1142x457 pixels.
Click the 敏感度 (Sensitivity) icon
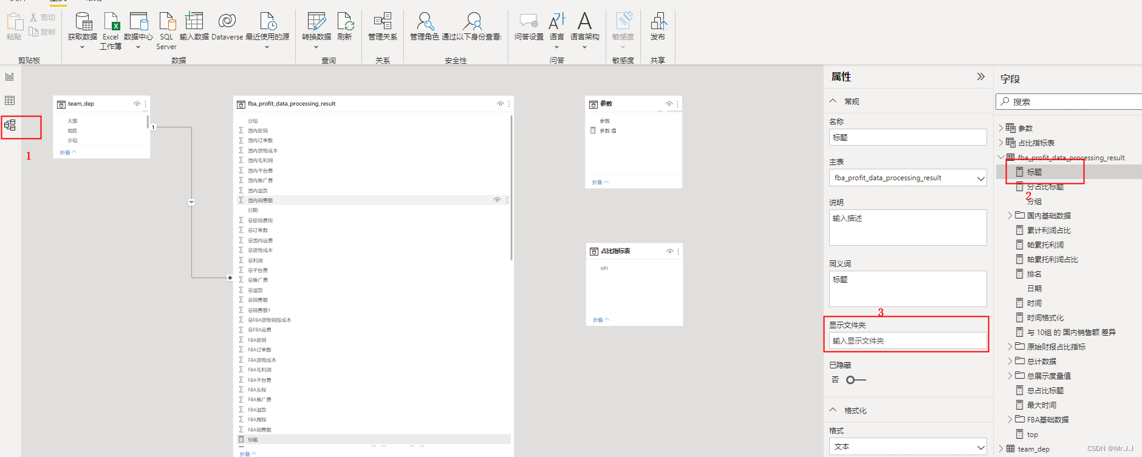[x=623, y=21]
